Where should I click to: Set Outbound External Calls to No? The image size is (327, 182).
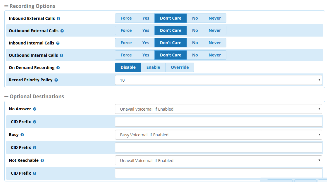pyautogui.click(x=195, y=30)
